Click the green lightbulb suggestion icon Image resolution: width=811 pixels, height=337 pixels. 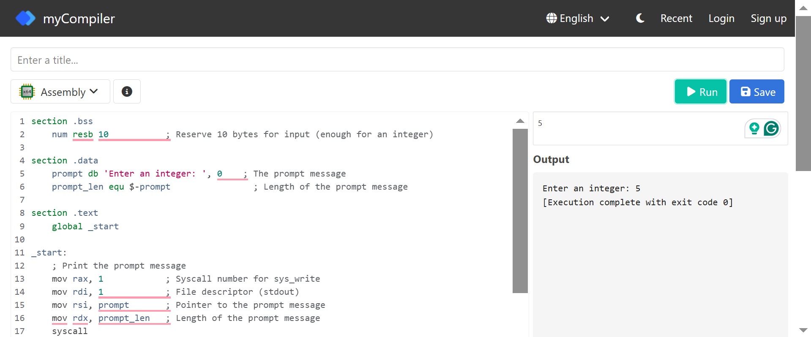click(x=754, y=128)
